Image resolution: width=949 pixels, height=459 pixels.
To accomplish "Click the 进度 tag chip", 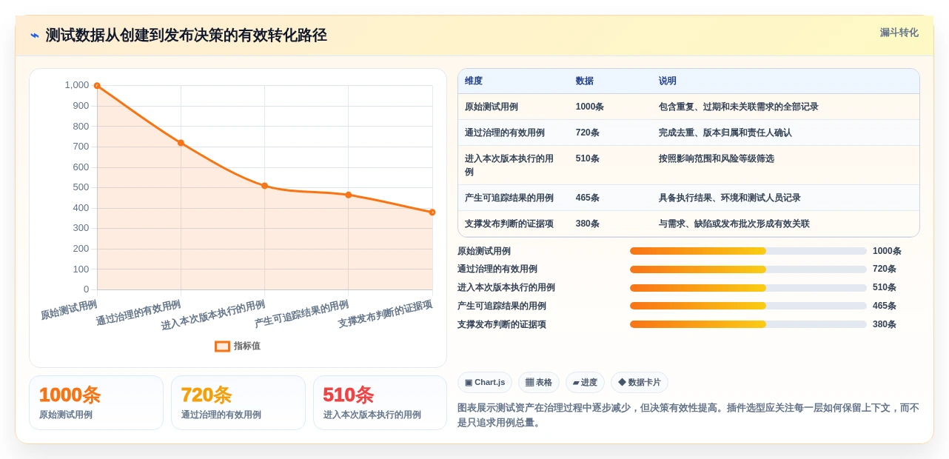I will (585, 382).
